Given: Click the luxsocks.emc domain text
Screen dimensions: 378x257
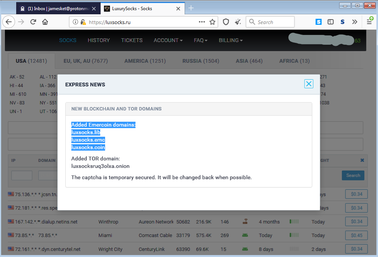Looking at the screenshot, I should point(88,140).
